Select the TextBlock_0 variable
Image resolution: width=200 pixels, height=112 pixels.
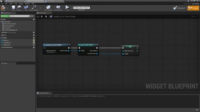click(x=7, y=43)
